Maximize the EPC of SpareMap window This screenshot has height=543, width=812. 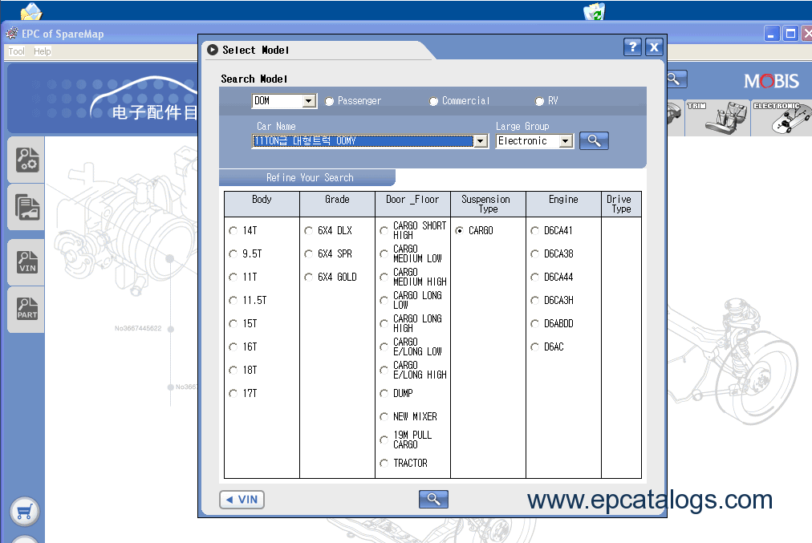(x=790, y=34)
